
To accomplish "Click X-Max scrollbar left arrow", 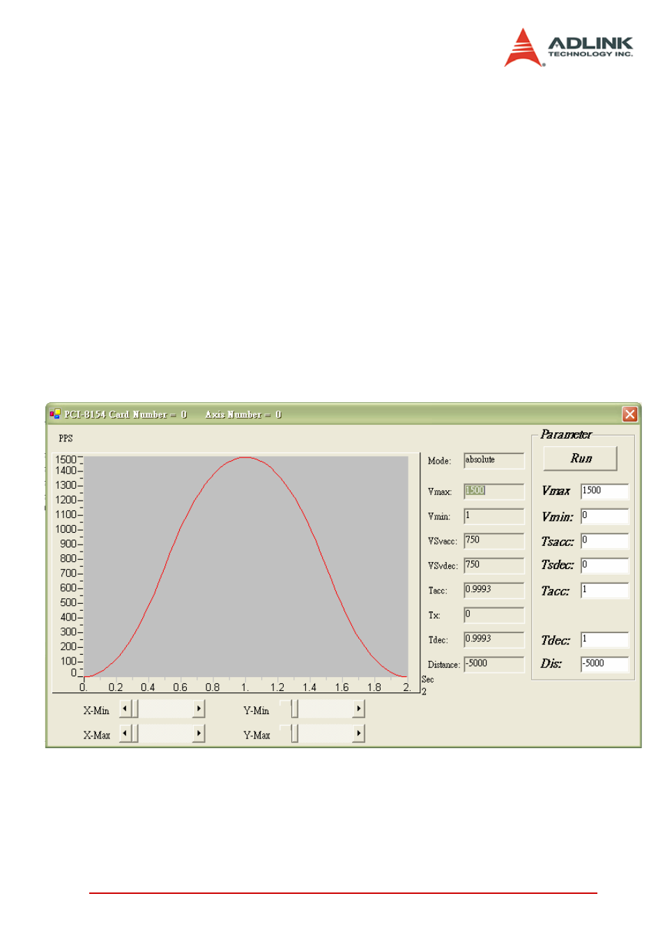I will (x=125, y=734).
